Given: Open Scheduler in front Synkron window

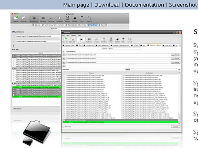Looking at the screenshot, I should (104, 40).
